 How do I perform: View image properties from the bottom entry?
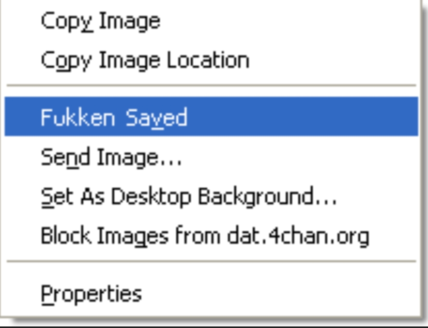(211, 294)
